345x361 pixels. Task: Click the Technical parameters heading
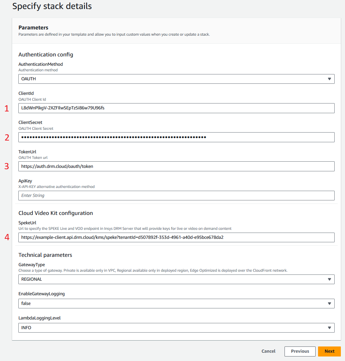[x=45, y=255]
